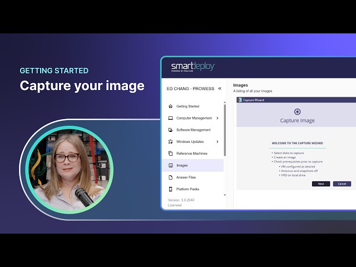Click the Windows Updates refresh icon
Image resolution: width=356 pixels, height=267 pixels.
pos(171,142)
